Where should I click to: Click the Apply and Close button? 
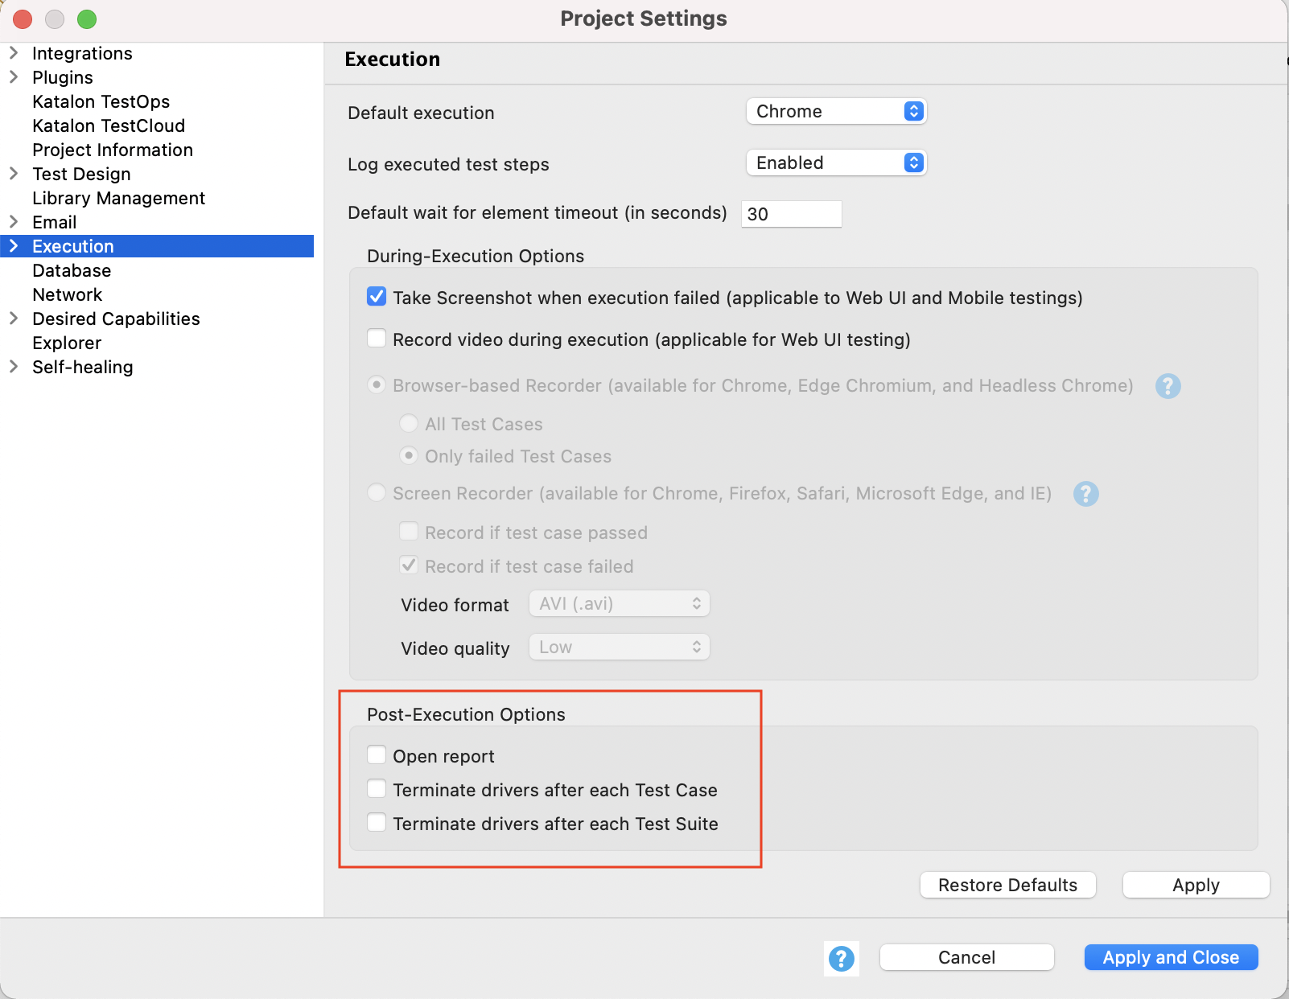coord(1170,957)
